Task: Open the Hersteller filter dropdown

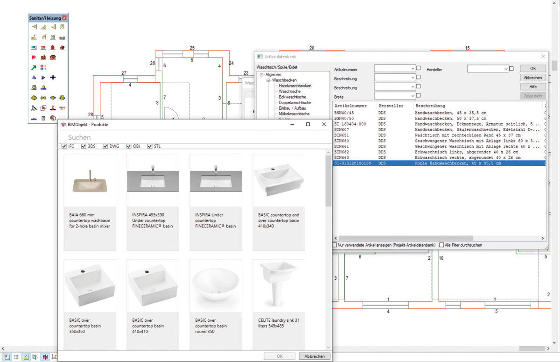Action: point(506,69)
